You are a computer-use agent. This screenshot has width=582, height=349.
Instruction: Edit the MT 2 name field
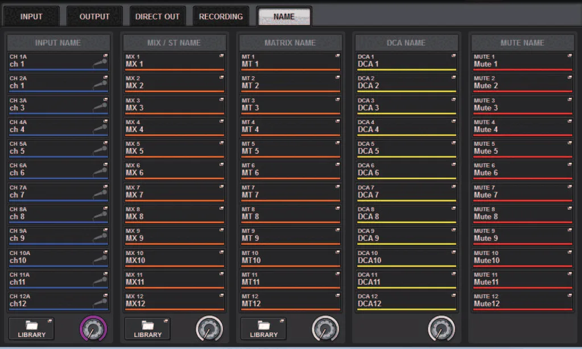pos(291,83)
